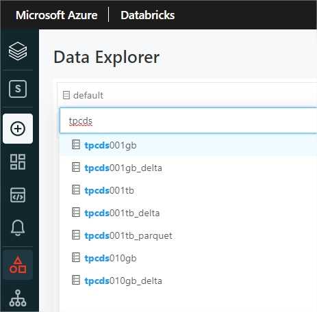Choose tpcds010gb in the dropdown list
Viewport: 317px width, 312px height.
tap(188, 258)
